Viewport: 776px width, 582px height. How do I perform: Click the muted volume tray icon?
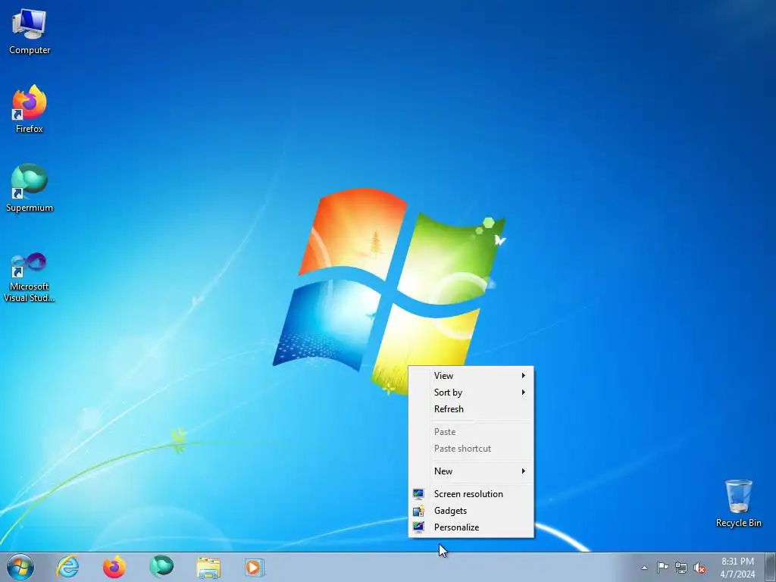pos(699,568)
